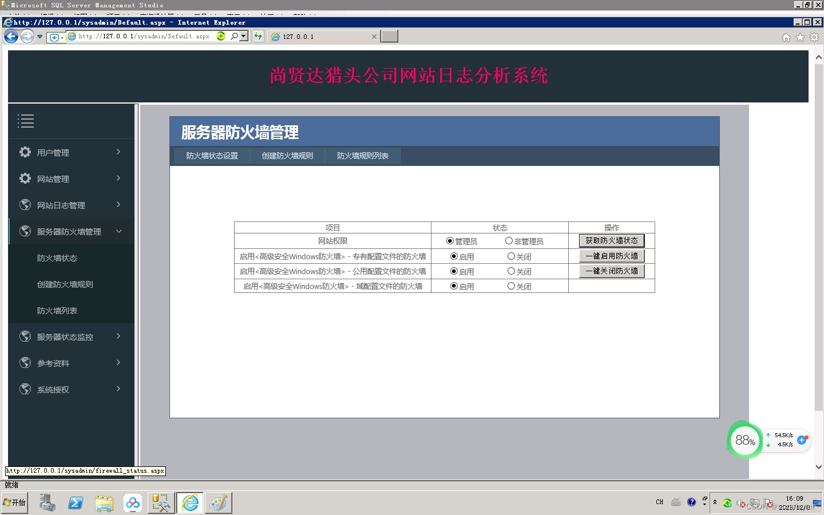Click the 获取防火墙状态 button
This screenshot has height=515, width=824.
tap(612, 241)
